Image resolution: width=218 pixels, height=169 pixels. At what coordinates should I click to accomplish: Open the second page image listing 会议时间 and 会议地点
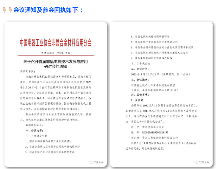click(161, 94)
